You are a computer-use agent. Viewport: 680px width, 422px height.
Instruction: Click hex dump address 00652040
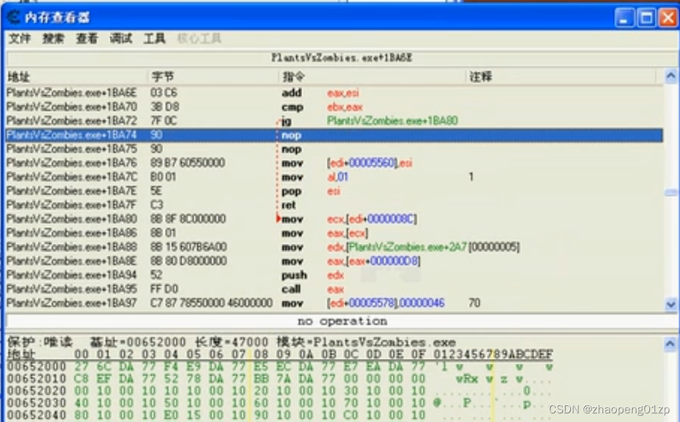[x=37, y=415]
